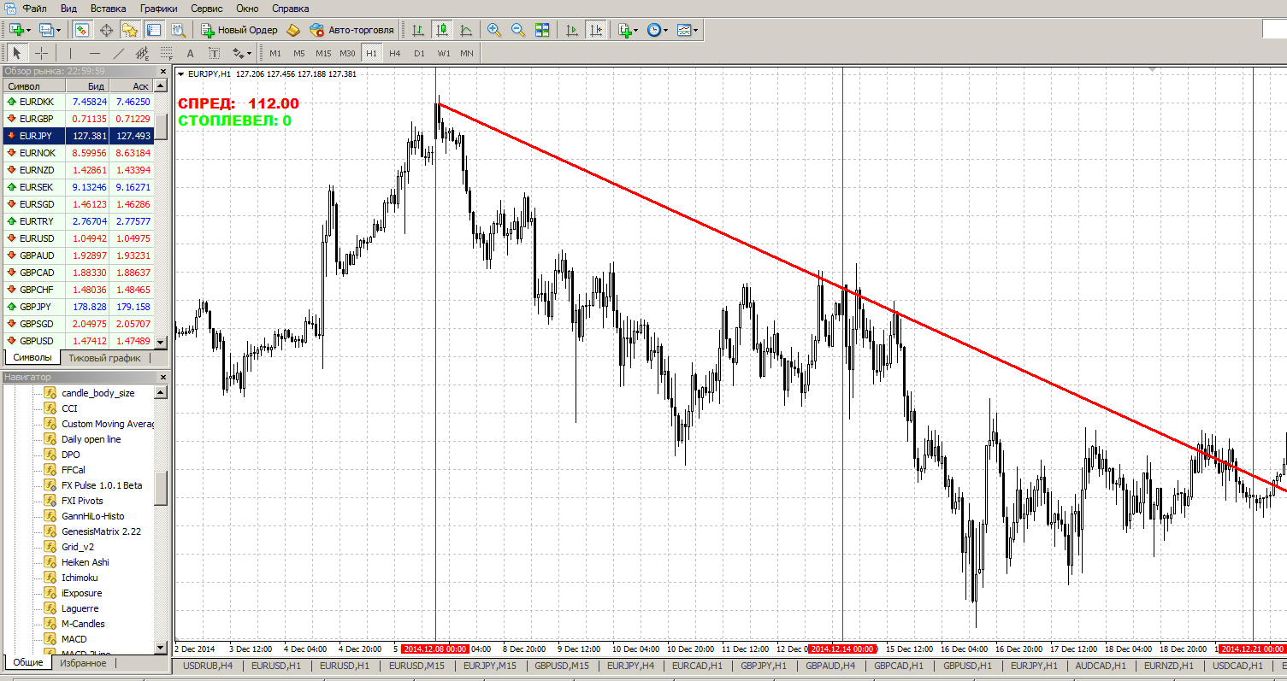Switch timeframe to H4
This screenshot has width=1287, height=681.
coord(394,53)
